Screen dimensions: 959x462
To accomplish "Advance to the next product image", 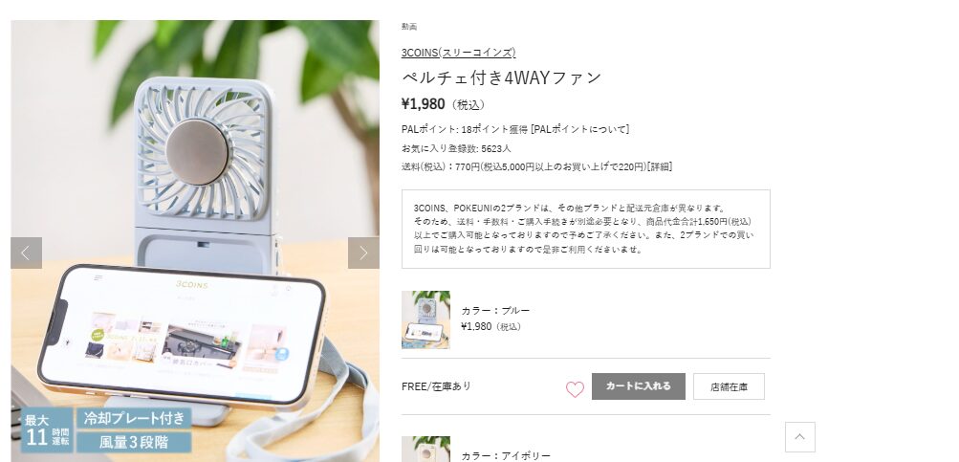I will (363, 253).
